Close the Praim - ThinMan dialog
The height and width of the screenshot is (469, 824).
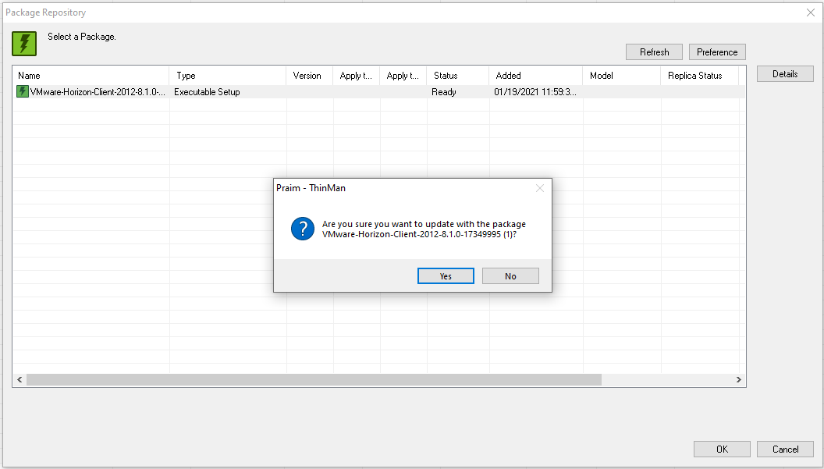540,188
